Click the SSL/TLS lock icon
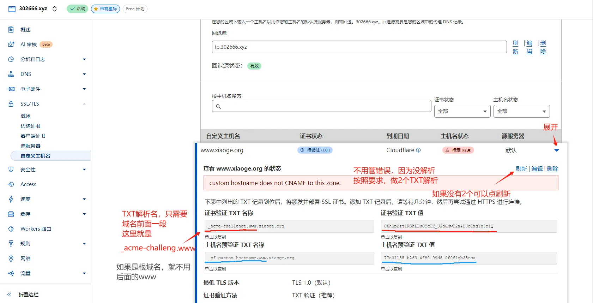This screenshot has width=593, height=303. click(x=11, y=104)
